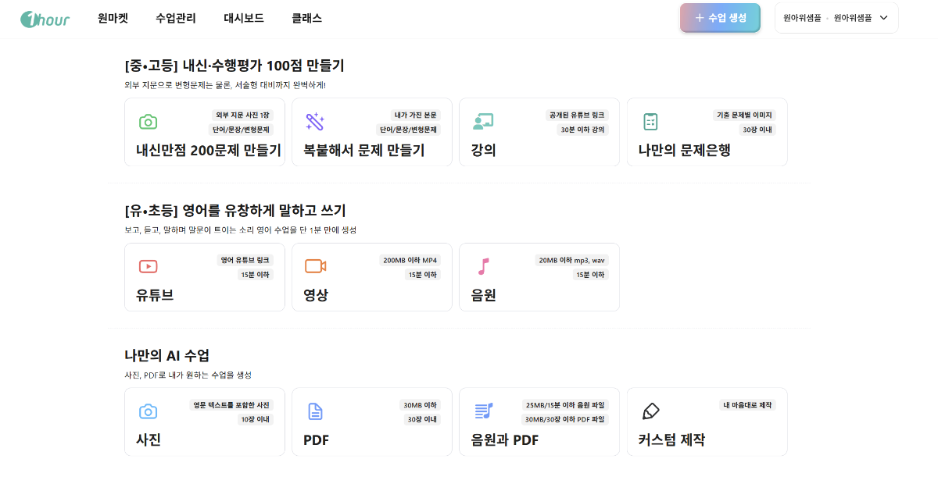Click the video camera icon on 영상 card

pyautogui.click(x=315, y=267)
